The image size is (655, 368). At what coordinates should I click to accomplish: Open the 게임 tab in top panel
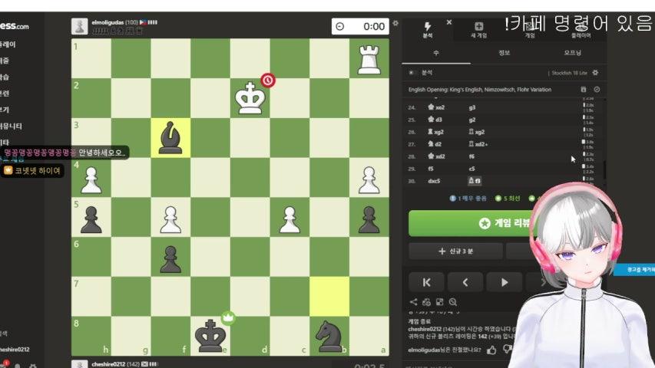point(530,30)
